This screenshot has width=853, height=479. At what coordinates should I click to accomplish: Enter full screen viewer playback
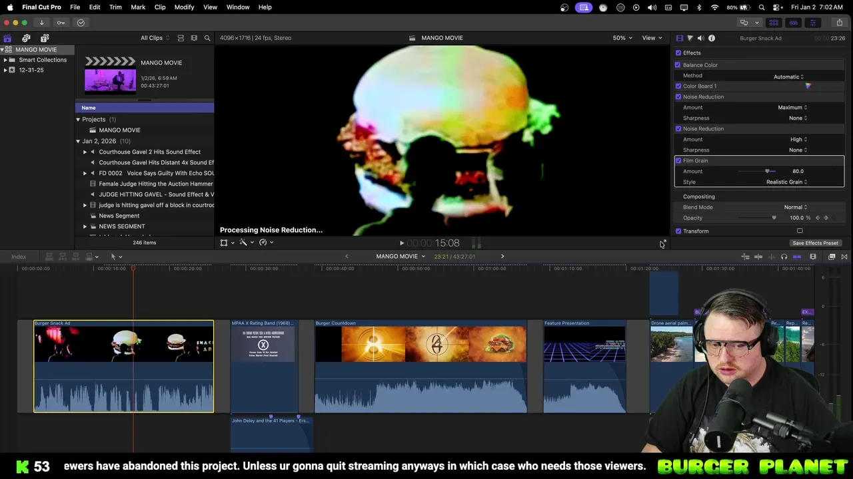pos(663,243)
